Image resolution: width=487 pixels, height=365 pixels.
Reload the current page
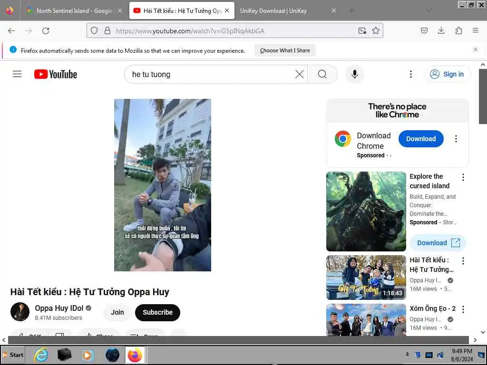(x=46, y=31)
